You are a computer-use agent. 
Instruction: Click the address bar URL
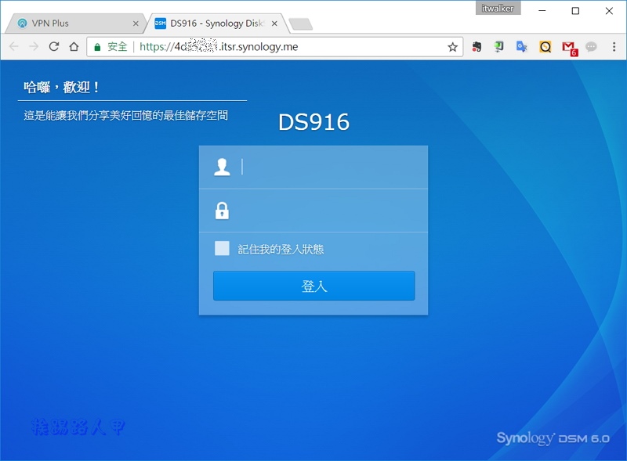(x=219, y=47)
